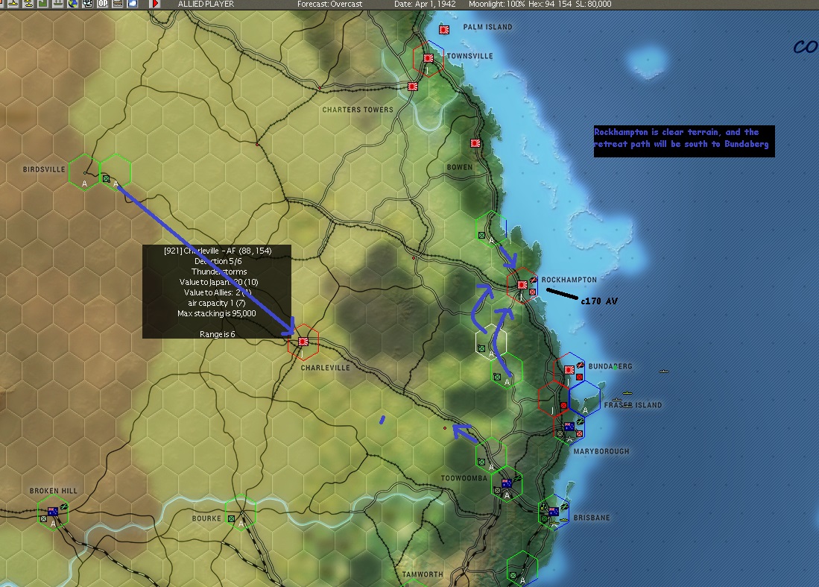819x587 pixels.
Task: Click the ROCKHAMPTON map label
Action: tap(569, 280)
